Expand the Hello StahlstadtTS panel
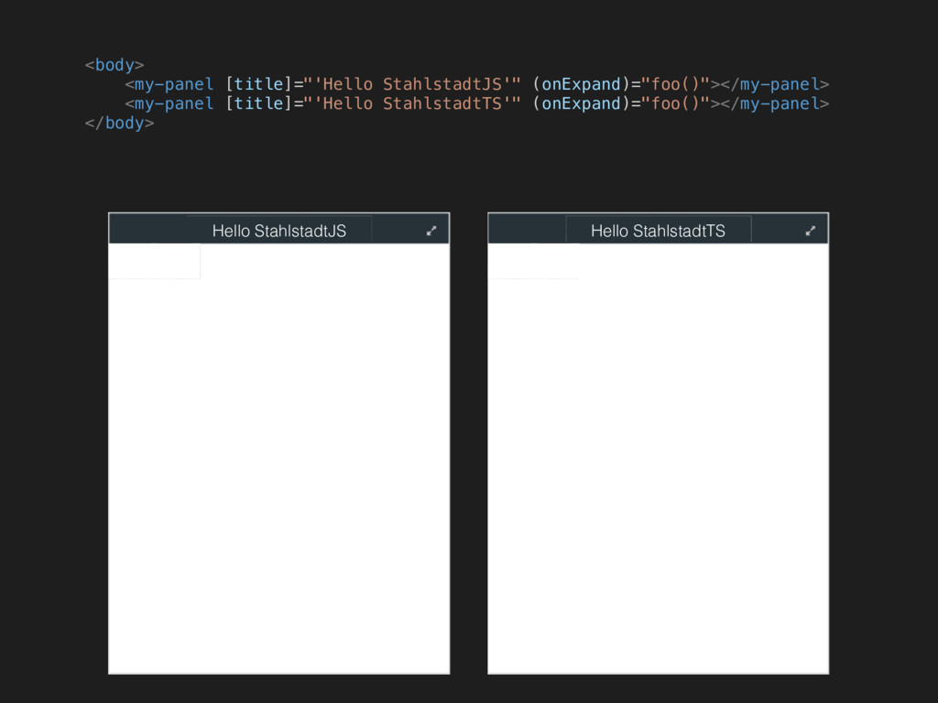938x703 pixels. 811,231
